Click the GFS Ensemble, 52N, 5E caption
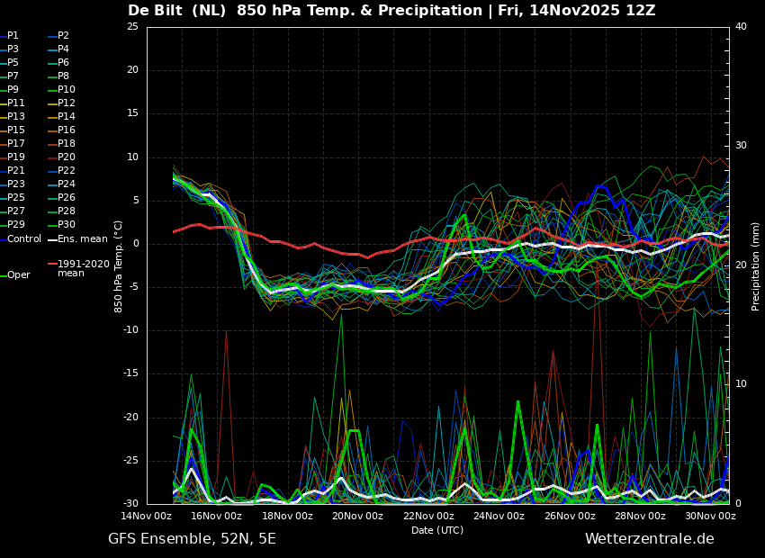The width and height of the screenshot is (765, 558). (x=192, y=539)
